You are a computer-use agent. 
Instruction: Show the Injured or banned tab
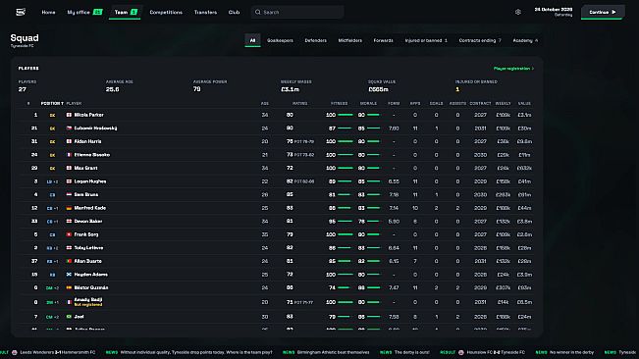[x=426, y=40]
